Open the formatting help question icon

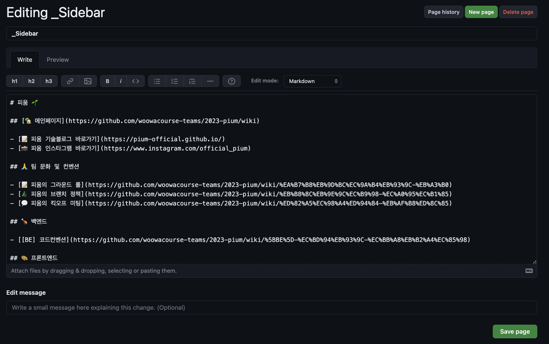232,81
